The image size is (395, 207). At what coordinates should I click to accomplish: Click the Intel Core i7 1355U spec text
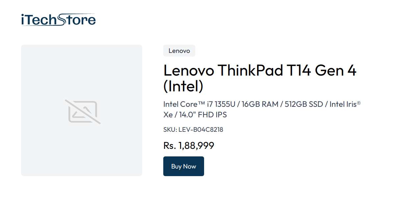click(197, 104)
